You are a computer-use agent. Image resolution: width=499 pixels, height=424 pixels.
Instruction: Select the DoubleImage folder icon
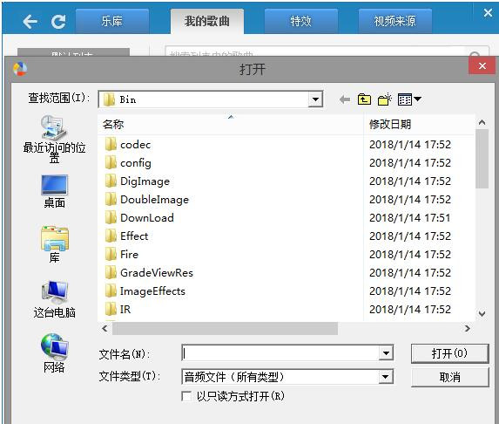(111, 200)
